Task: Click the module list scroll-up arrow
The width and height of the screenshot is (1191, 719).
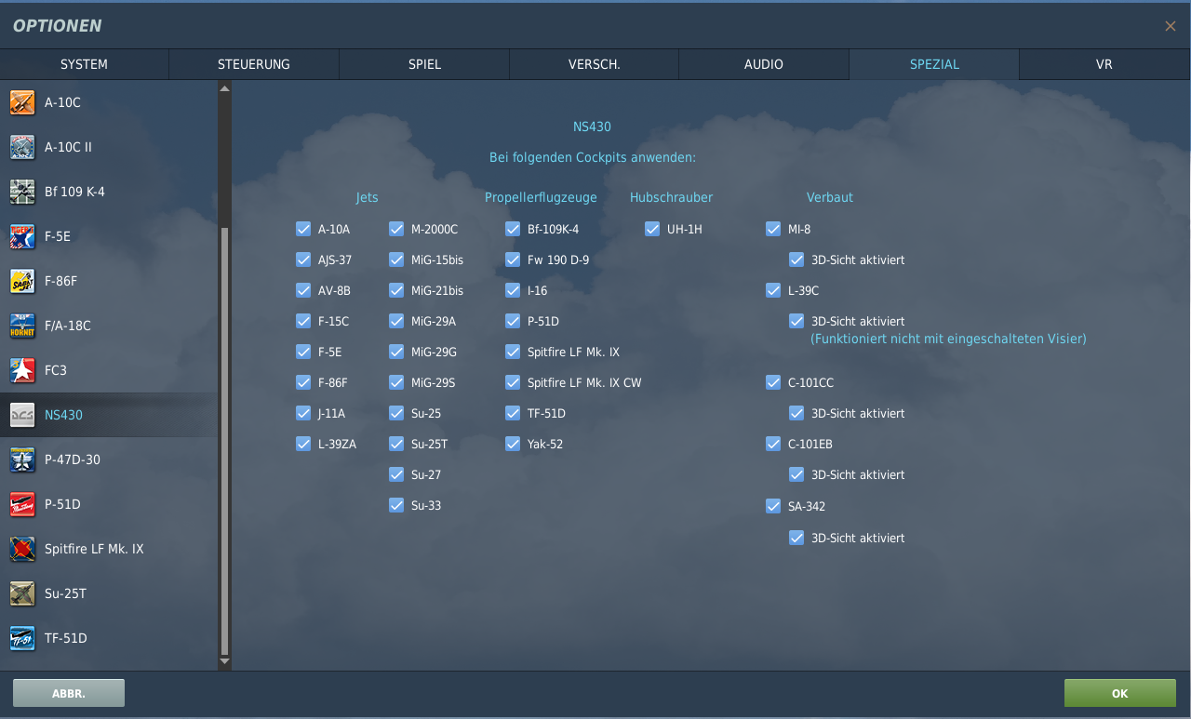Action: point(224,88)
